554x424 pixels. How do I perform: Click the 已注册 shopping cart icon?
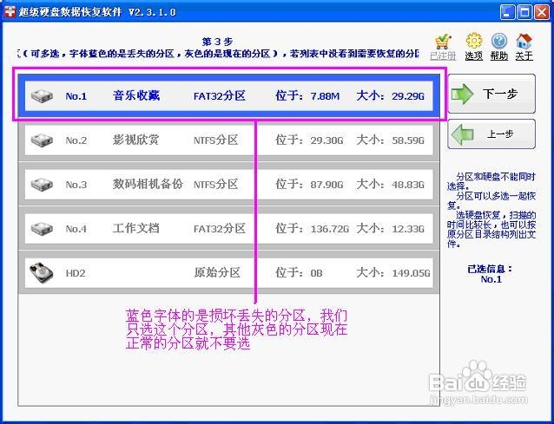tap(443, 42)
